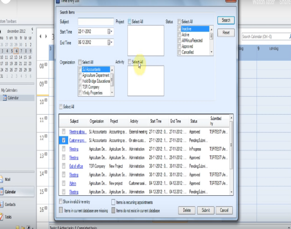Screen dimensions: 291x229
Task: Go to previous week in Outlook calendar
Action: pyautogui.click(x=40, y=37)
